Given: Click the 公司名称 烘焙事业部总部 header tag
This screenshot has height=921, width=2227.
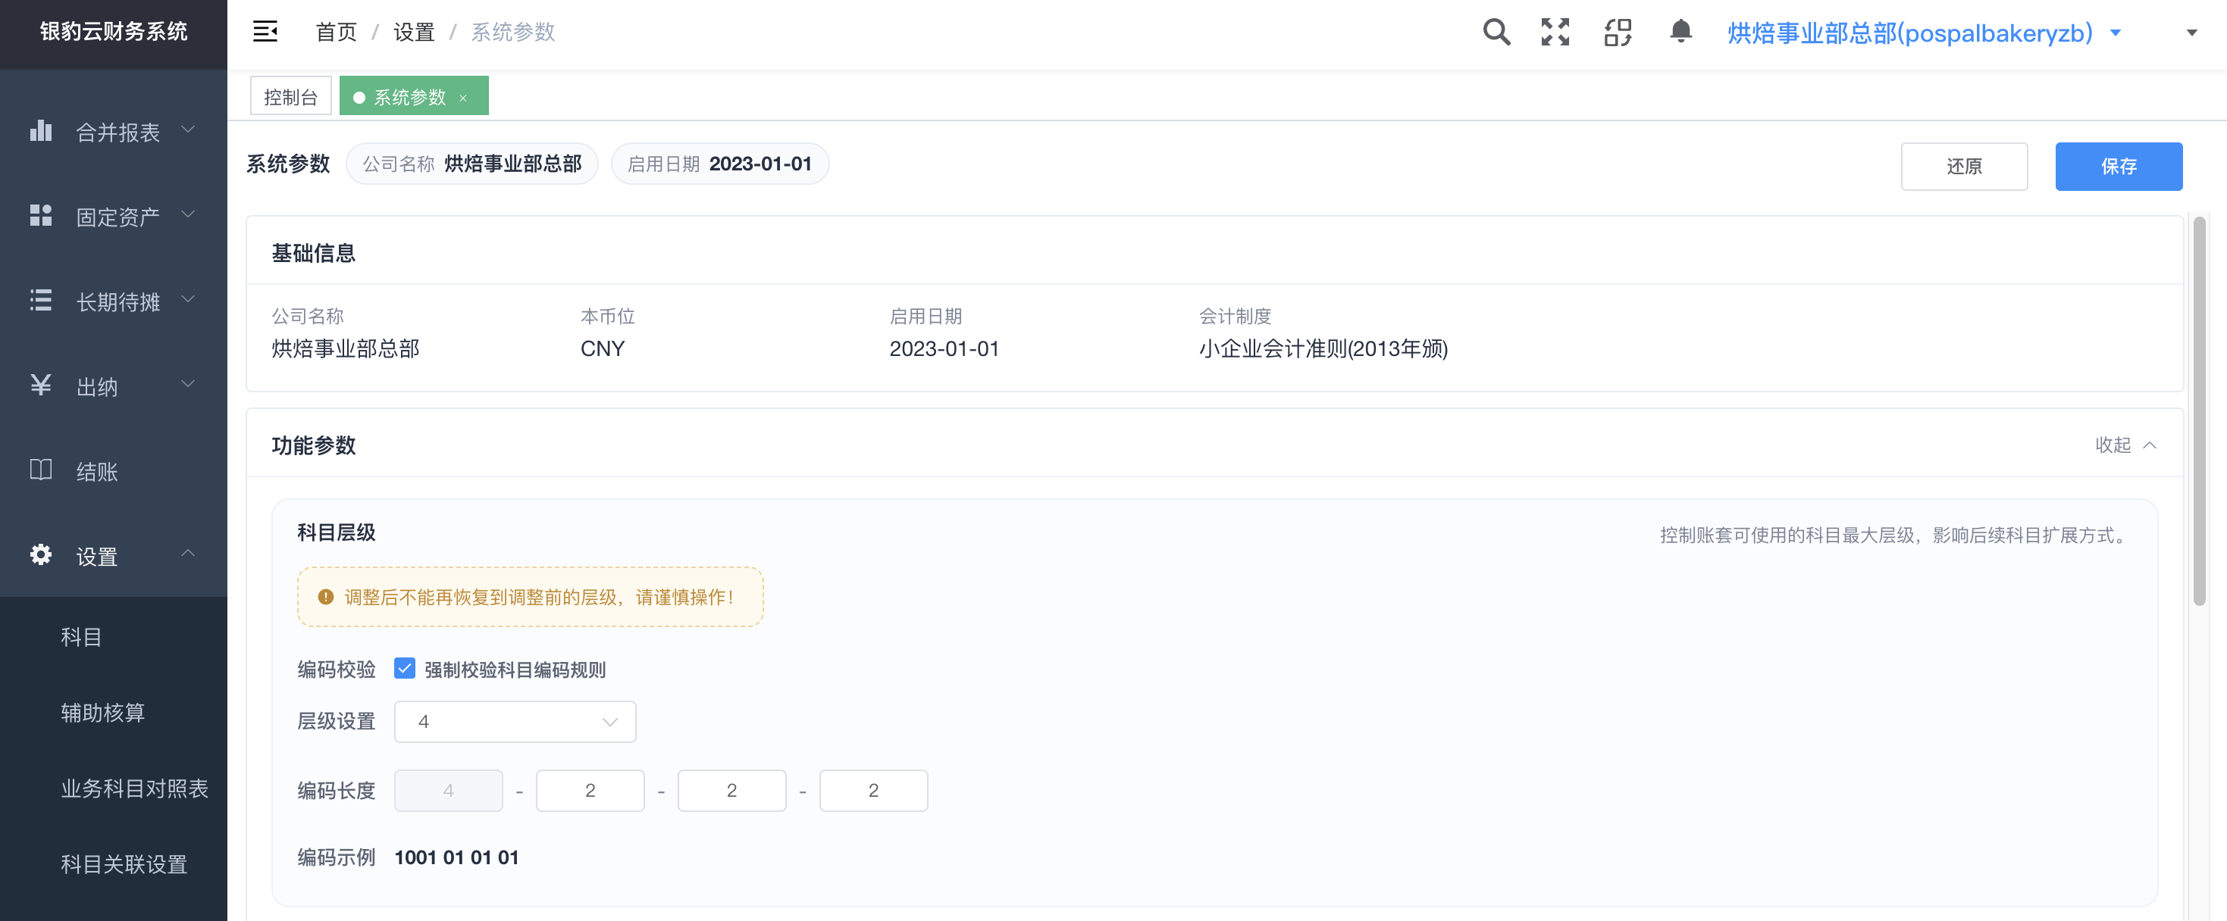Looking at the screenshot, I should [x=472, y=164].
